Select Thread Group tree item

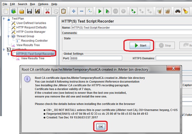tap(25, 36)
